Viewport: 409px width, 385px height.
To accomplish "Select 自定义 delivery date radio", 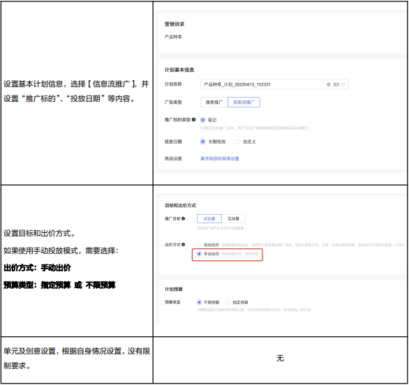I will [237, 142].
